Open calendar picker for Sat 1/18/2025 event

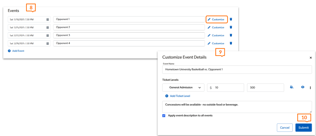(x=48, y=19)
